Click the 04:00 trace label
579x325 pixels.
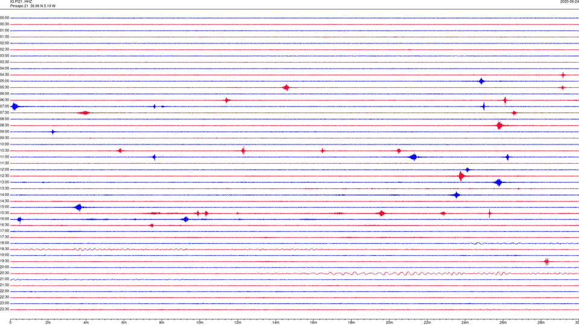click(4, 68)
